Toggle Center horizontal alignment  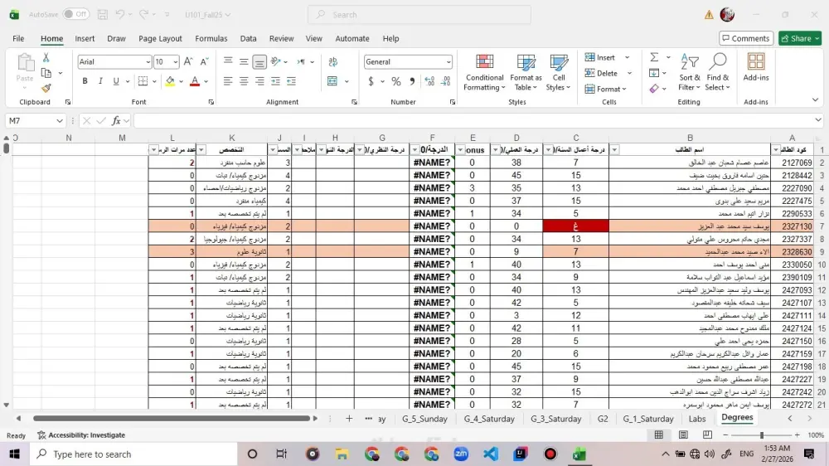click(x=244, y=81)
